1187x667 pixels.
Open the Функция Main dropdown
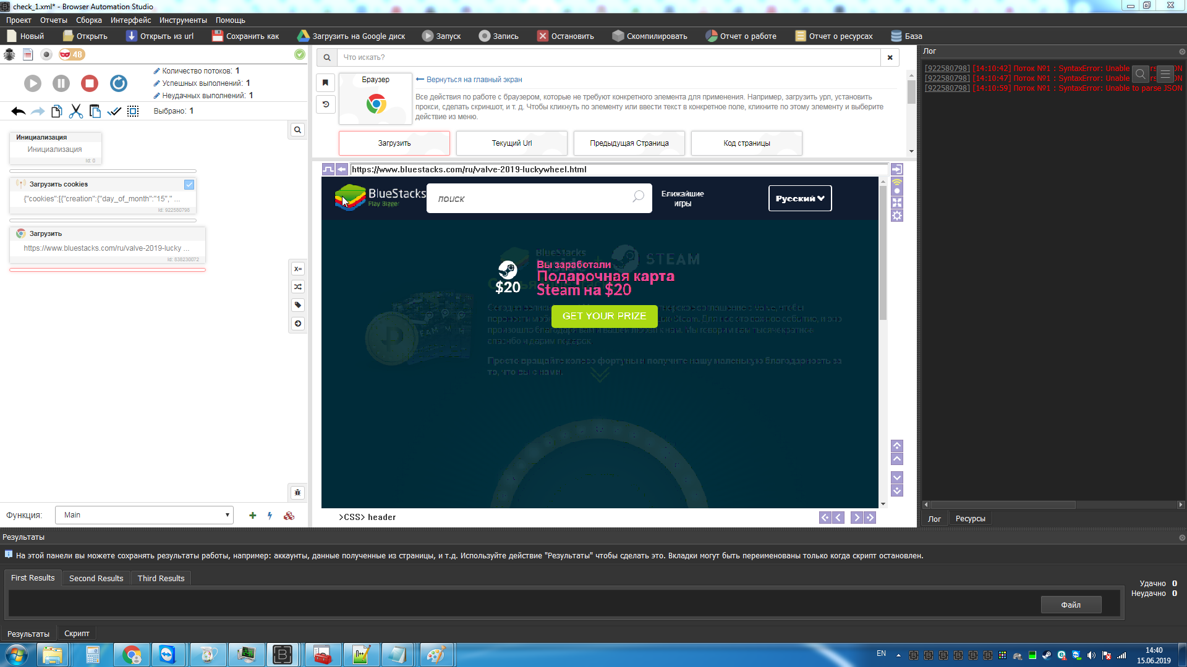(x=144, y=515)
